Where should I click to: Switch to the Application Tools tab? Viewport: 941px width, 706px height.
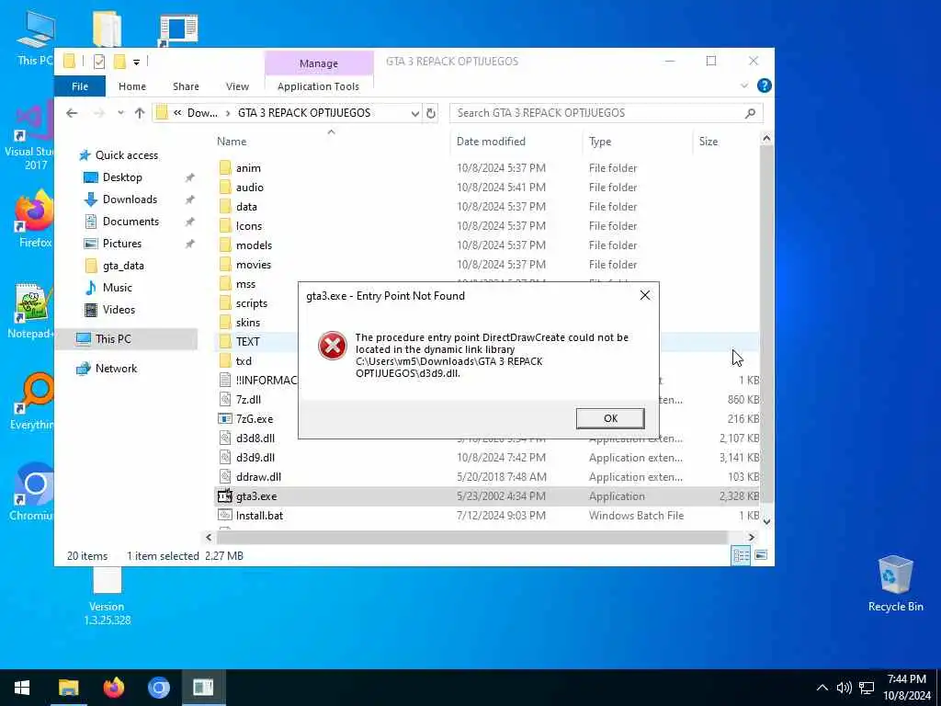[318, 86]
